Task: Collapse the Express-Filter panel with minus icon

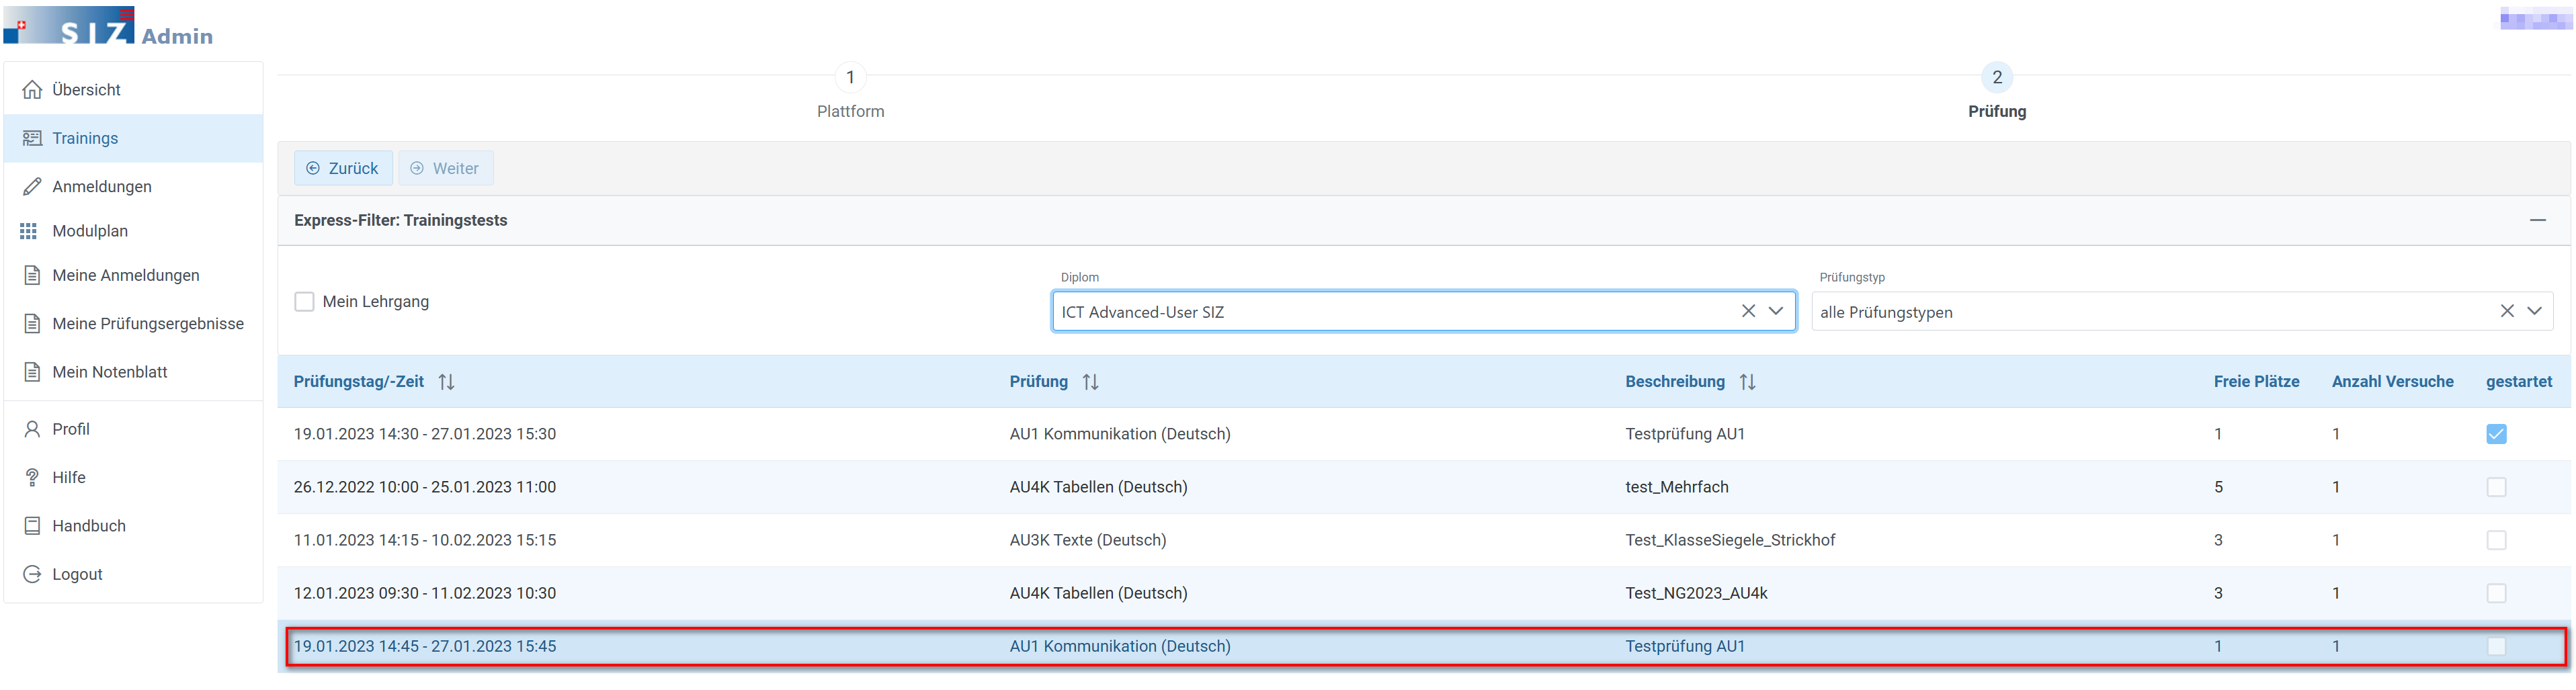Action: click(2538, 220)
